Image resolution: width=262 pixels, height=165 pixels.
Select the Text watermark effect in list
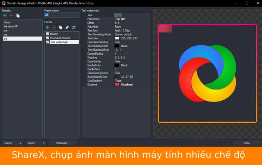tap(64, 42)
